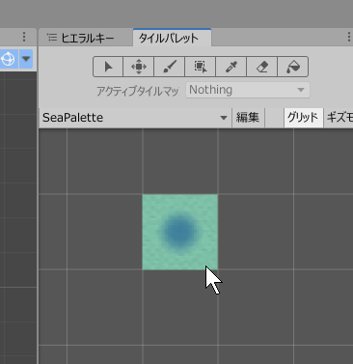Screen dimensions: 353x364
Task: Select the タイルパレット tab
Action: [172, 38]
